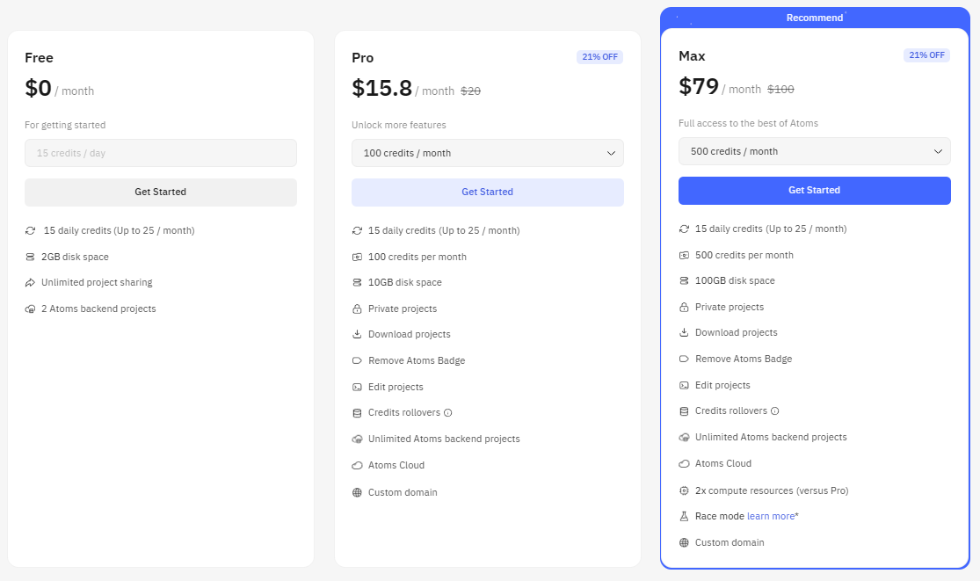Click Pro plan Private projects lock icon
Screen dimensions: 980x581
(x=357, y=309)
